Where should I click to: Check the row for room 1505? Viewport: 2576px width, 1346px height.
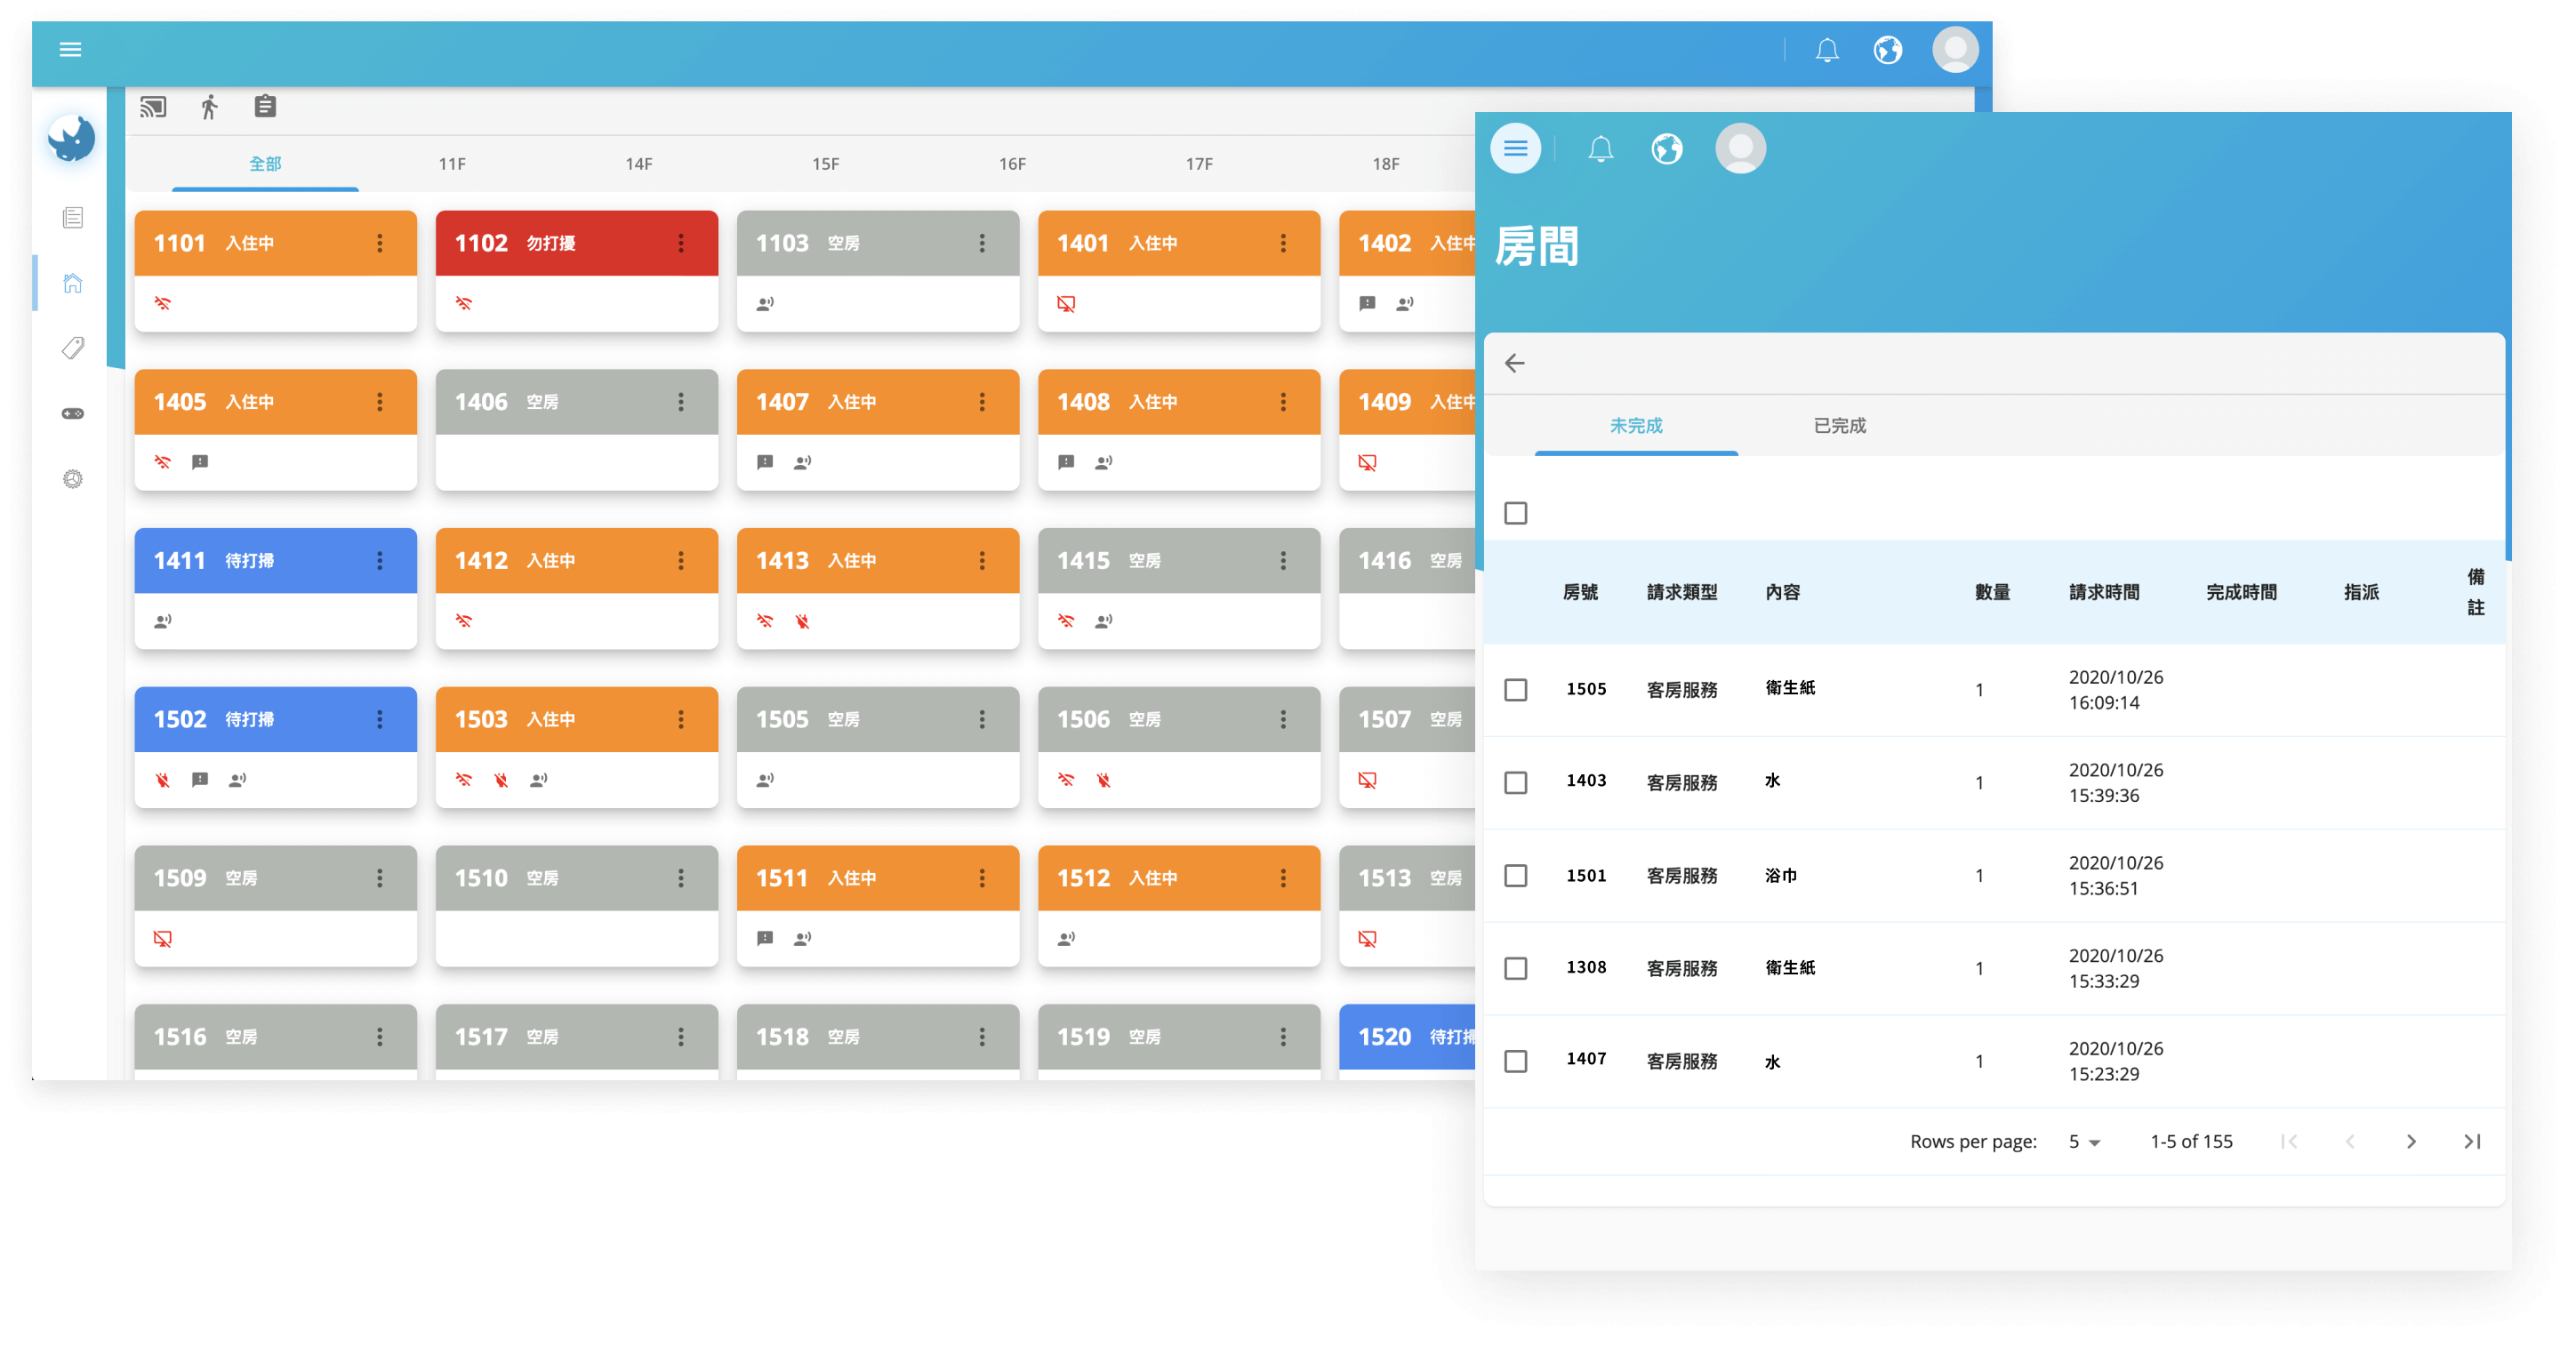(x=1515, y=689)
